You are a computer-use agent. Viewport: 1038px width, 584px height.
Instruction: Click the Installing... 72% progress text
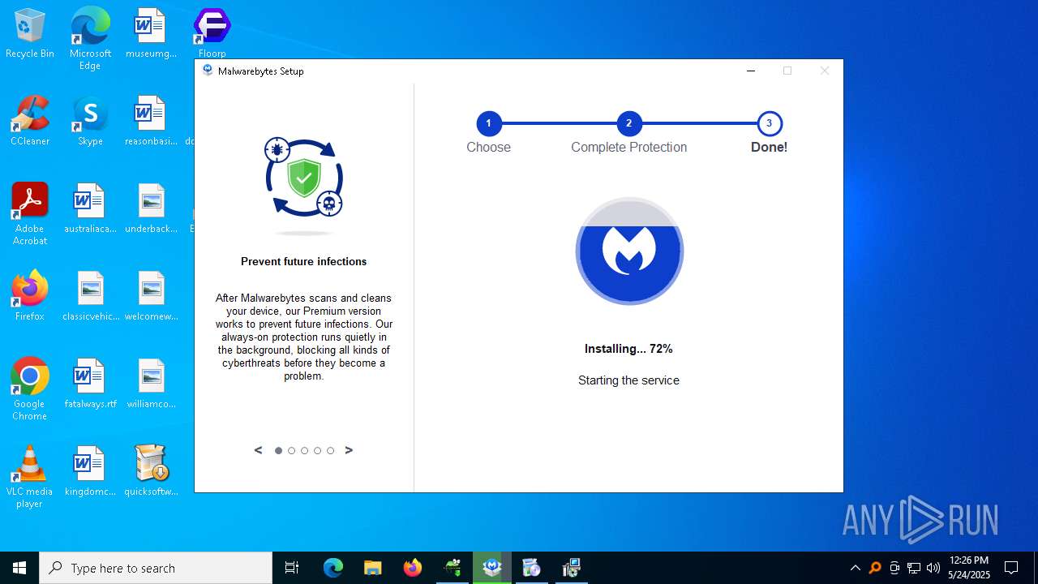628,349
